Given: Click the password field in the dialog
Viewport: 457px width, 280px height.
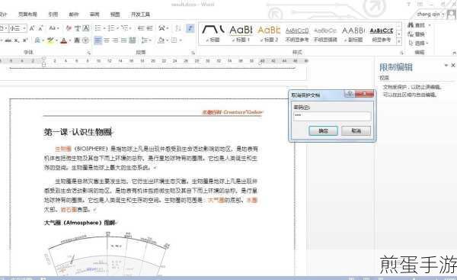Looking at the screenshot, I should click(332, 116).
